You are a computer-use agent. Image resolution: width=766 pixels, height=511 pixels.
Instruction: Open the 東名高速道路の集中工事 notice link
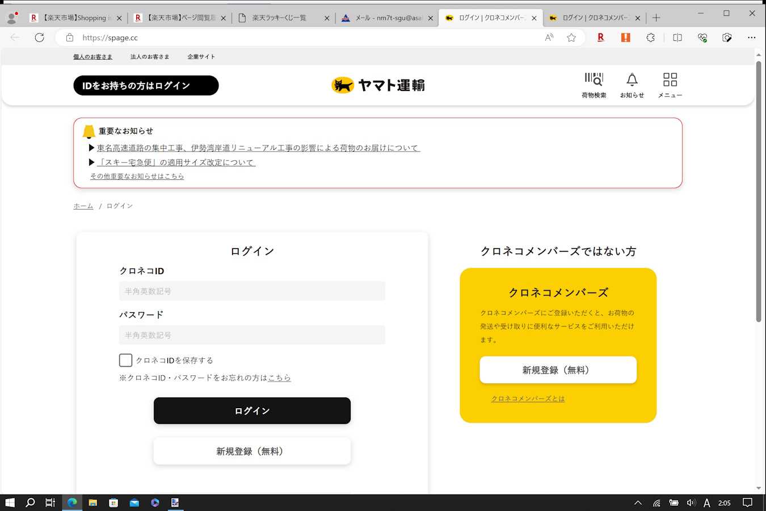tap(258, 148)
